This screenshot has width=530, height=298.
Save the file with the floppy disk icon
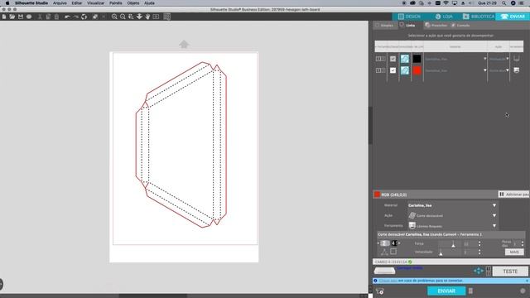[x=21, y=17]
